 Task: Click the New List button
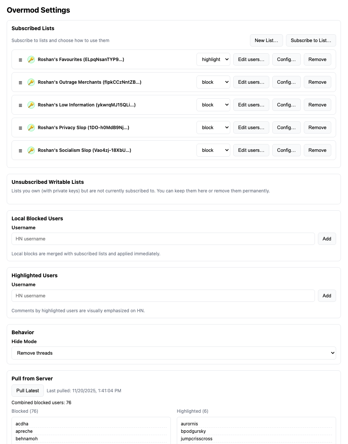(266, 41)
